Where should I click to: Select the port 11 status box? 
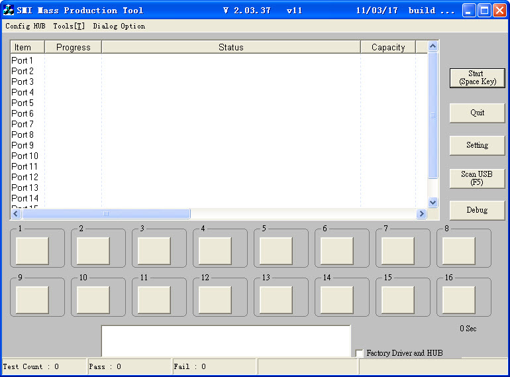click(x=154, y=299)
